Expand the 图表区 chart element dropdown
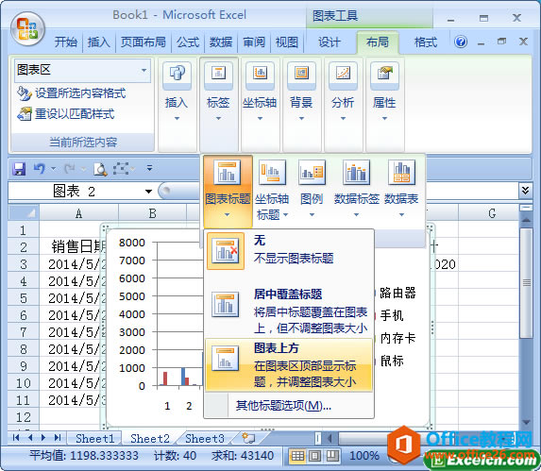Screen dimensions: 541x471 [x=144, y=71]
